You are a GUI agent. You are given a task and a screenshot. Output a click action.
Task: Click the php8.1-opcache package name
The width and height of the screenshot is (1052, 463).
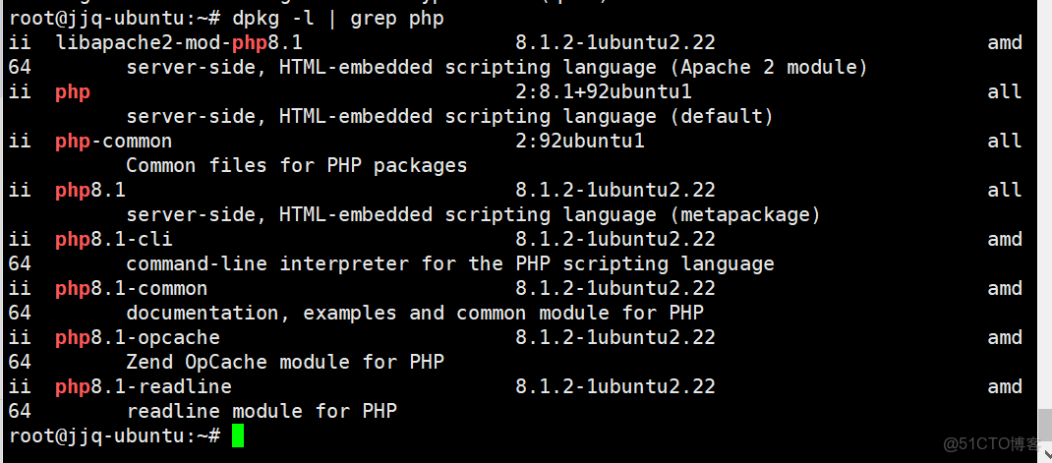click(x=137, y=337)
